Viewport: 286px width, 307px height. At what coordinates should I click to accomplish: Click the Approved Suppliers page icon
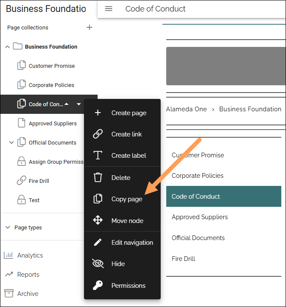tap(21, 123)
